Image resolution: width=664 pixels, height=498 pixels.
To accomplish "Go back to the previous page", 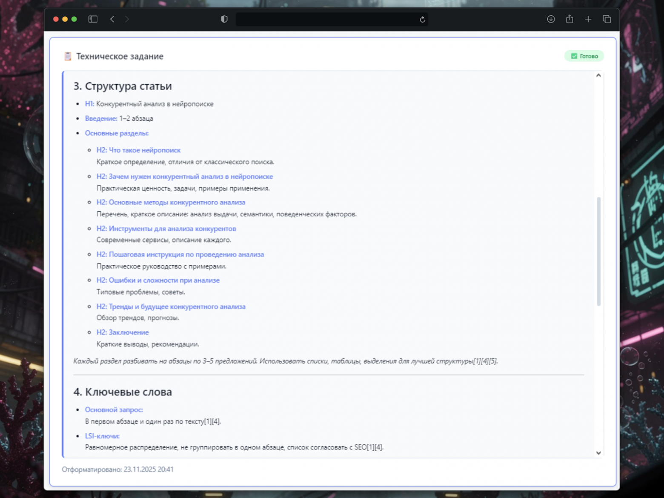I will point(112,19).
